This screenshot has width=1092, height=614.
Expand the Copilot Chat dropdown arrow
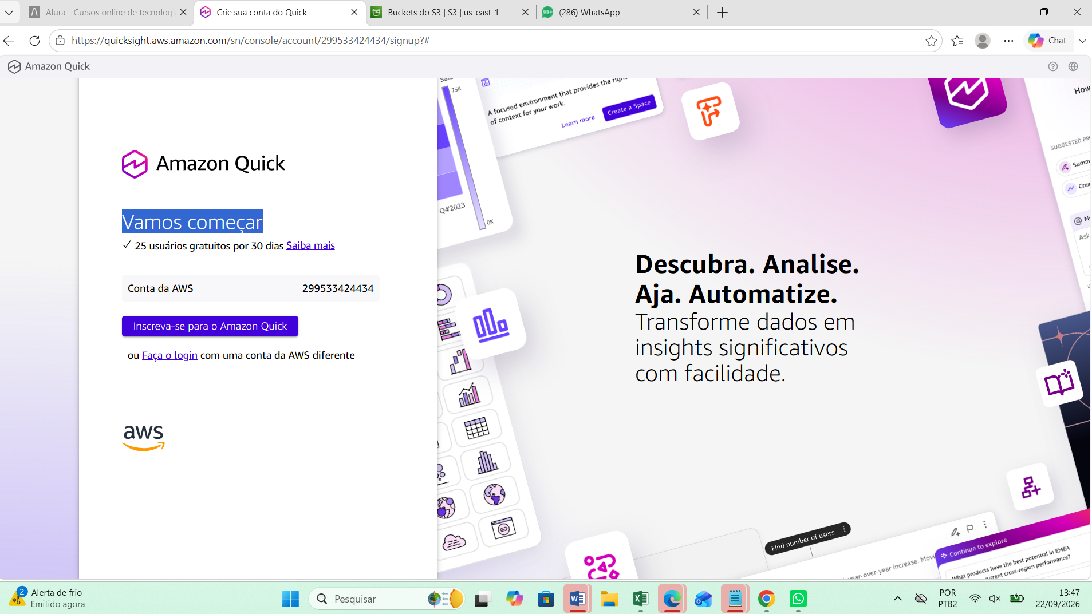[x=1082, y=41]
